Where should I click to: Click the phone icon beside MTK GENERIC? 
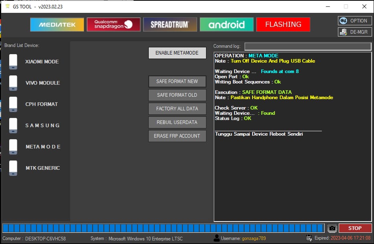coord(13,168)
